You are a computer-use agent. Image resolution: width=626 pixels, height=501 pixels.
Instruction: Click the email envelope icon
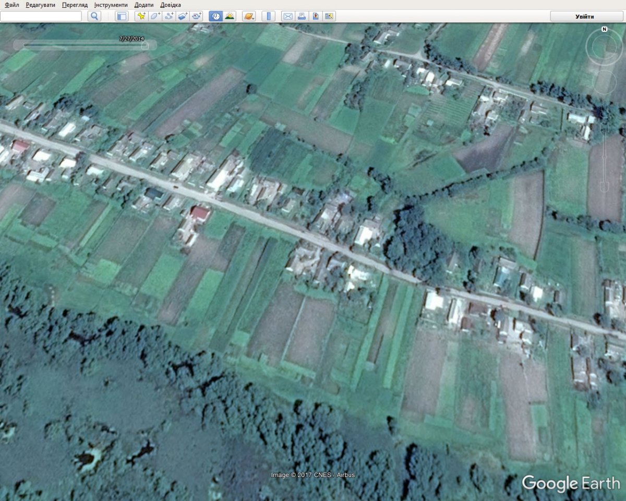(x=287, y=16)
